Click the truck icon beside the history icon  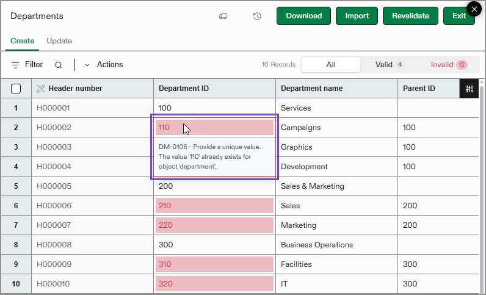(223, 16)
